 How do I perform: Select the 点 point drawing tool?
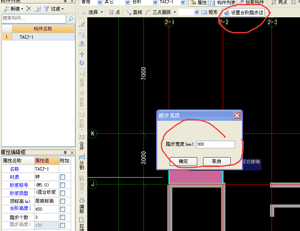click(x=114, y=12)
